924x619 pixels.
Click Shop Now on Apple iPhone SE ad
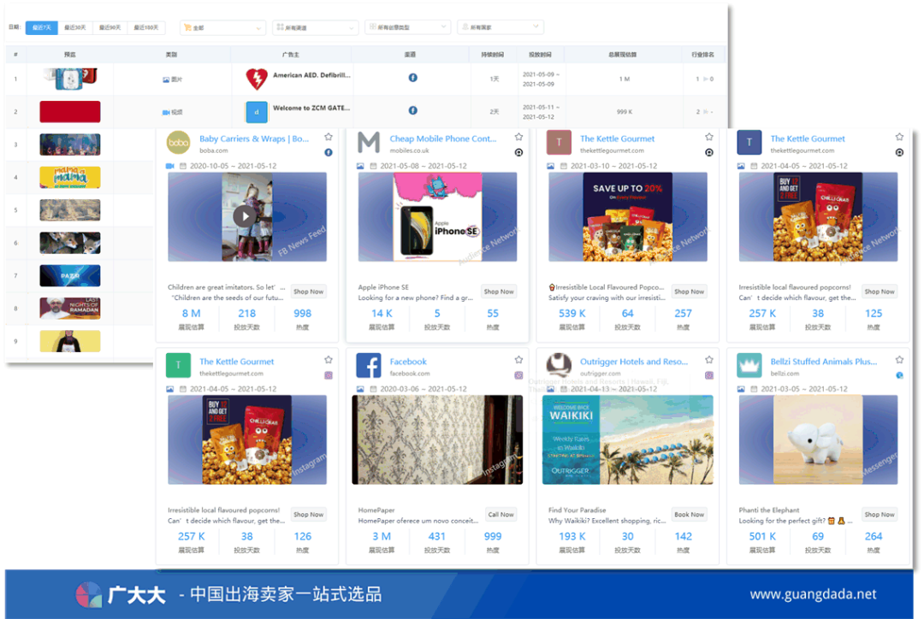(499, 292)
